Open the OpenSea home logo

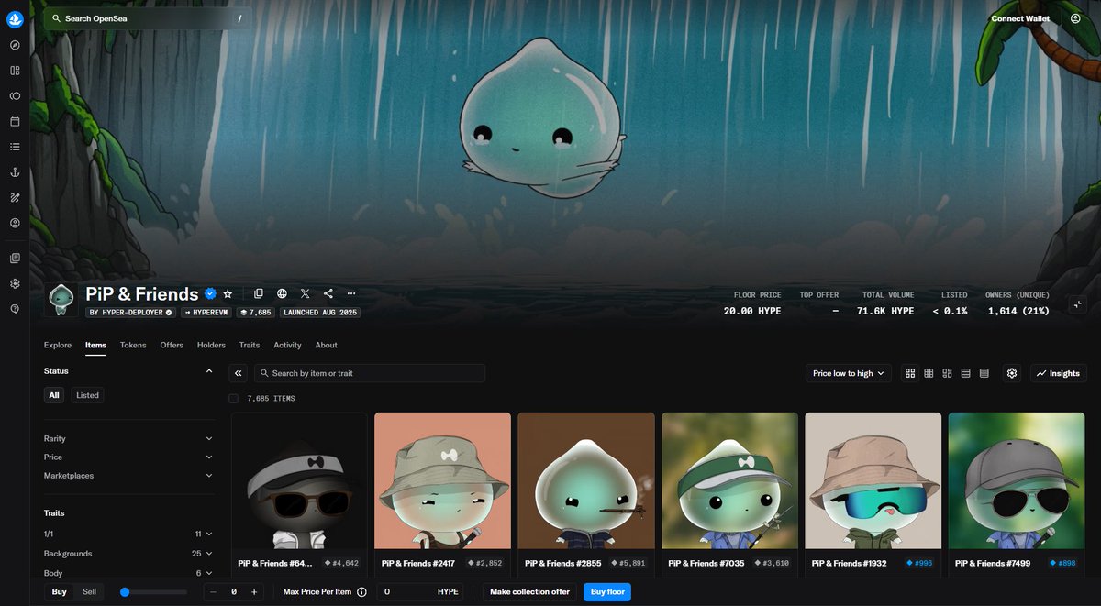pyautogui.click(x=15, y=18)
